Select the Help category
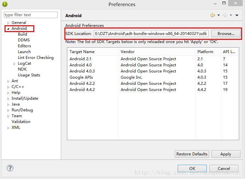Viewport: 245px width, 179px height. (x=16, y=93)
